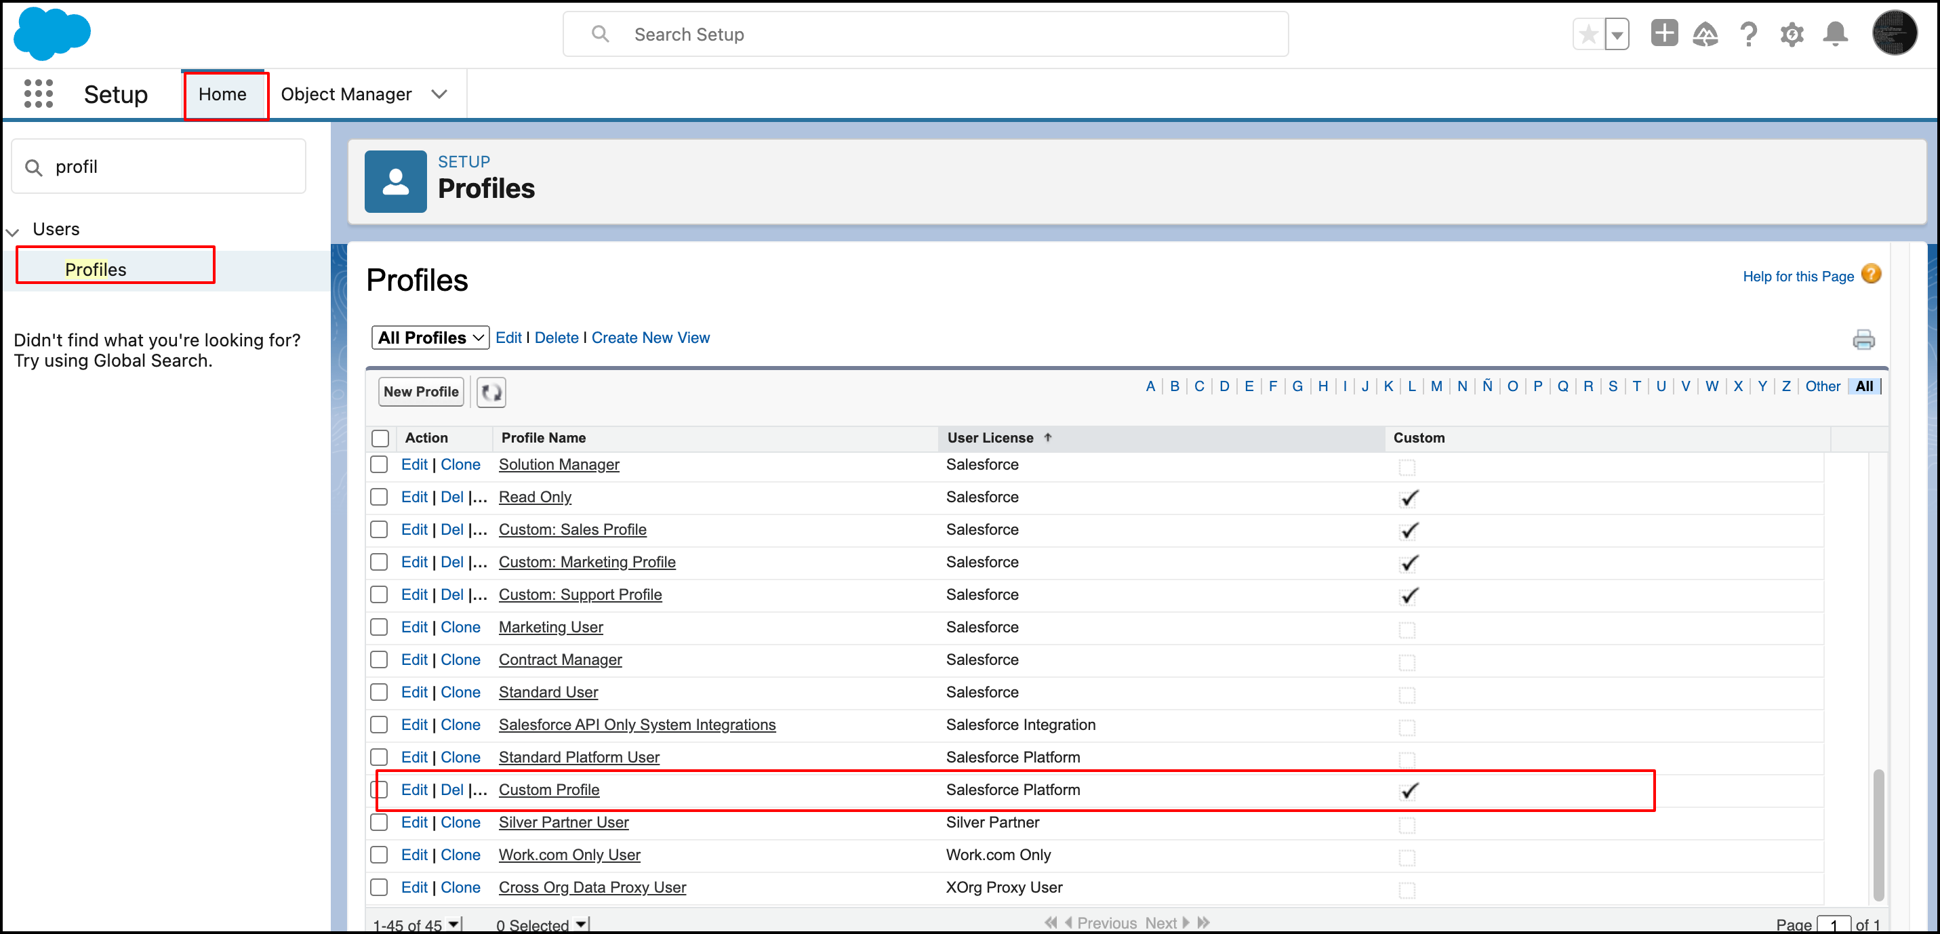Open notifications bell icon
This screenshot has height=934, width=1940.
(x=1836, y=35)
